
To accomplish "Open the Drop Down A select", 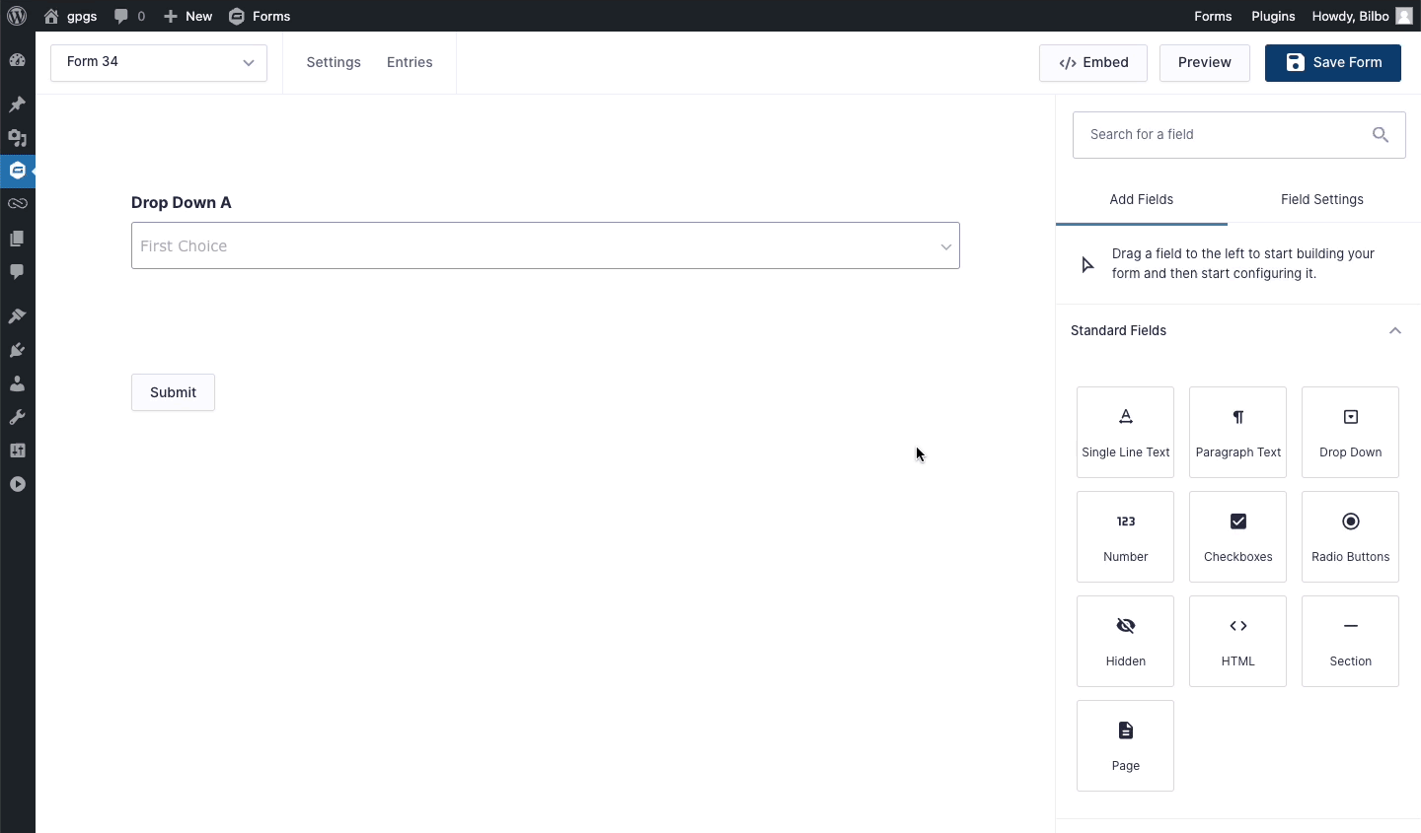I will (546, 245).
